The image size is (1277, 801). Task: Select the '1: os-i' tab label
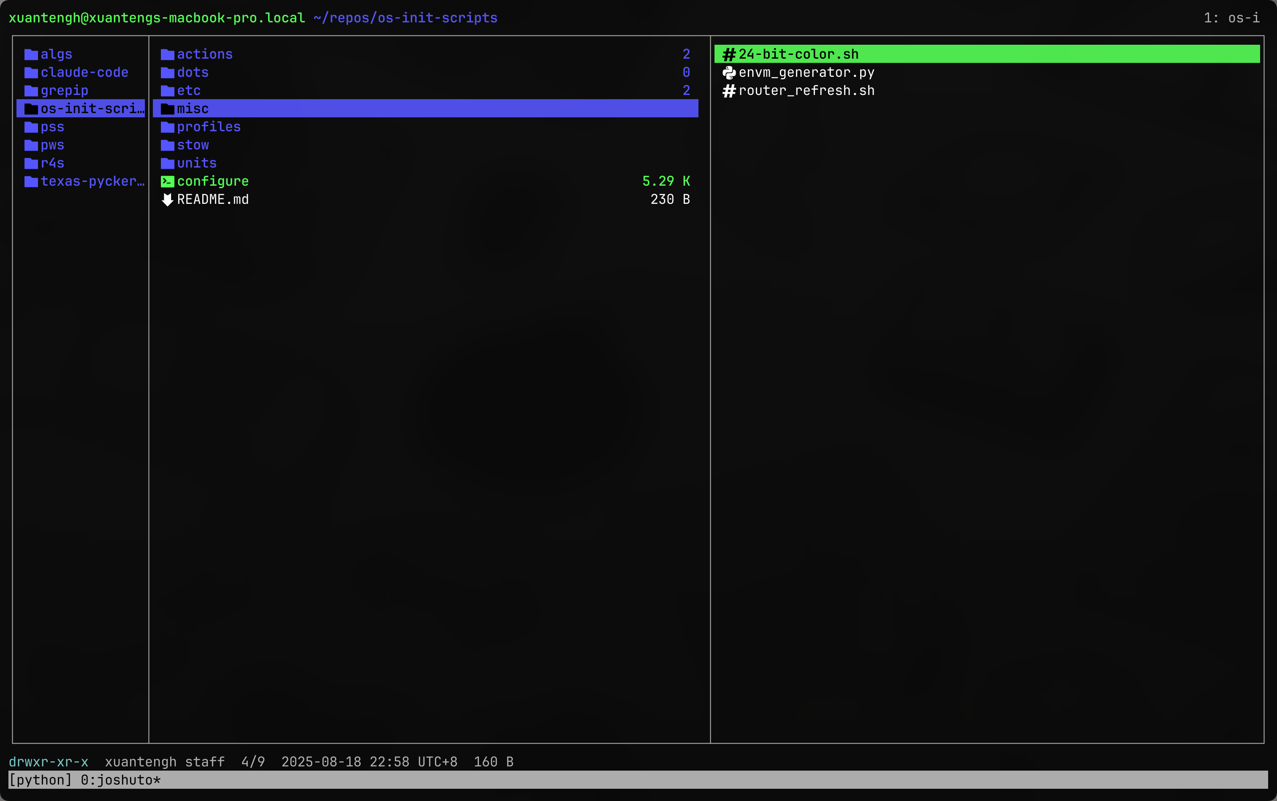click(1231, 18)
